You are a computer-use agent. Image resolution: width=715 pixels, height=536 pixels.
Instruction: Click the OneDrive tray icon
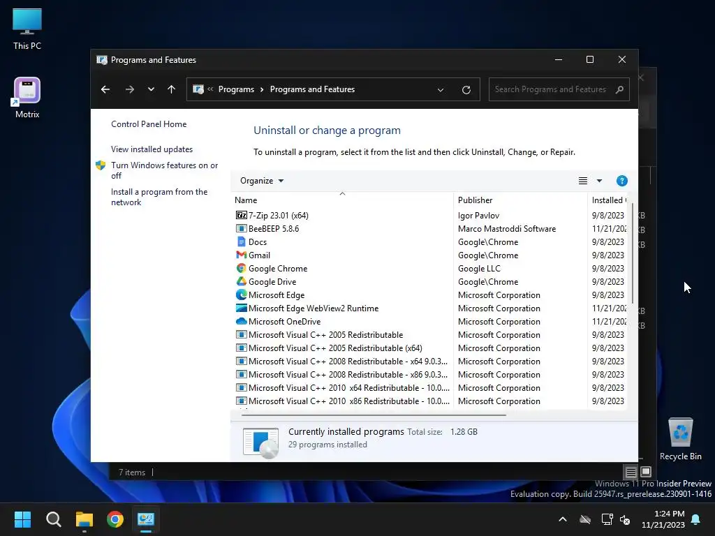click(x=585, y=519)
